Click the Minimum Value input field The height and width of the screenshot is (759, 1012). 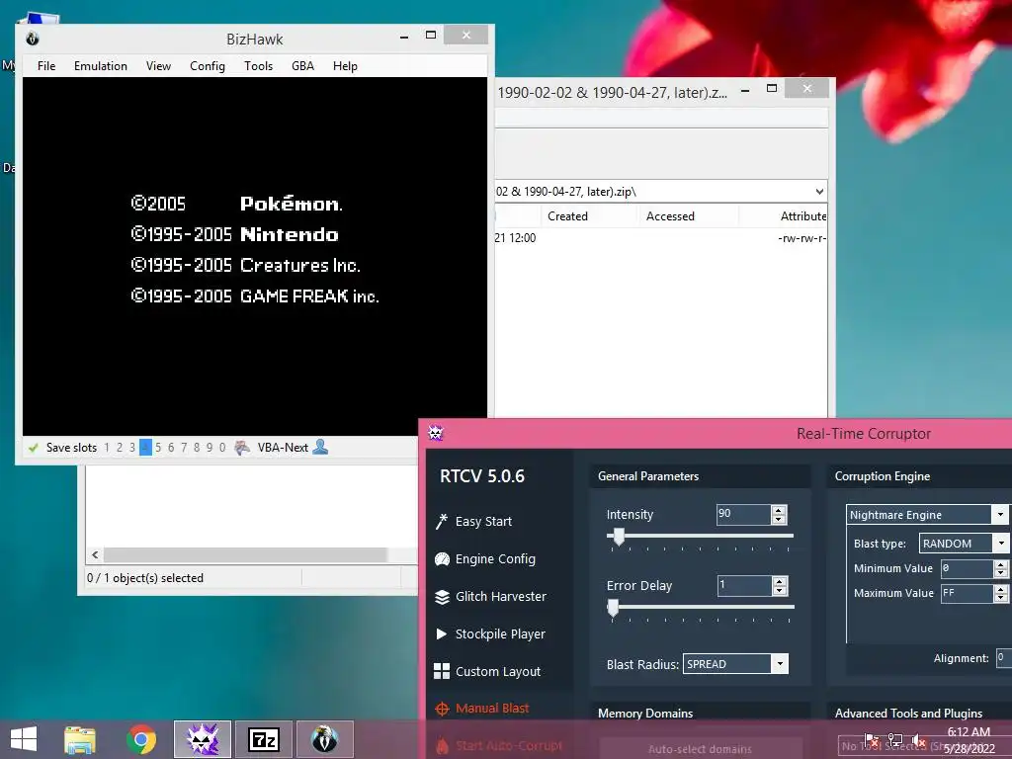click(x=967, y=568)
